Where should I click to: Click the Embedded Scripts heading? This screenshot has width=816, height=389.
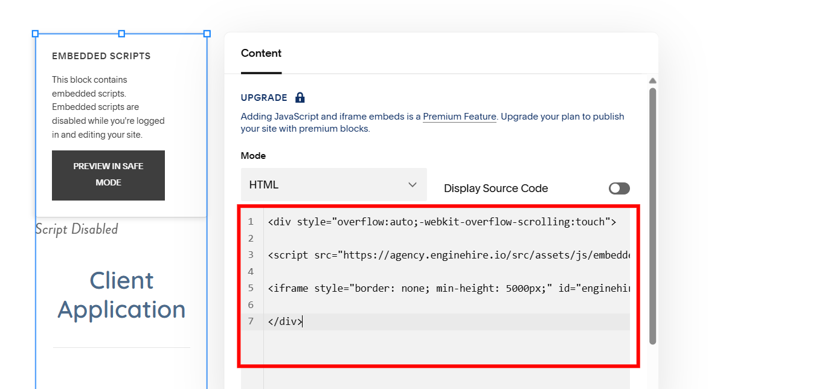click(x=101, y=56)
